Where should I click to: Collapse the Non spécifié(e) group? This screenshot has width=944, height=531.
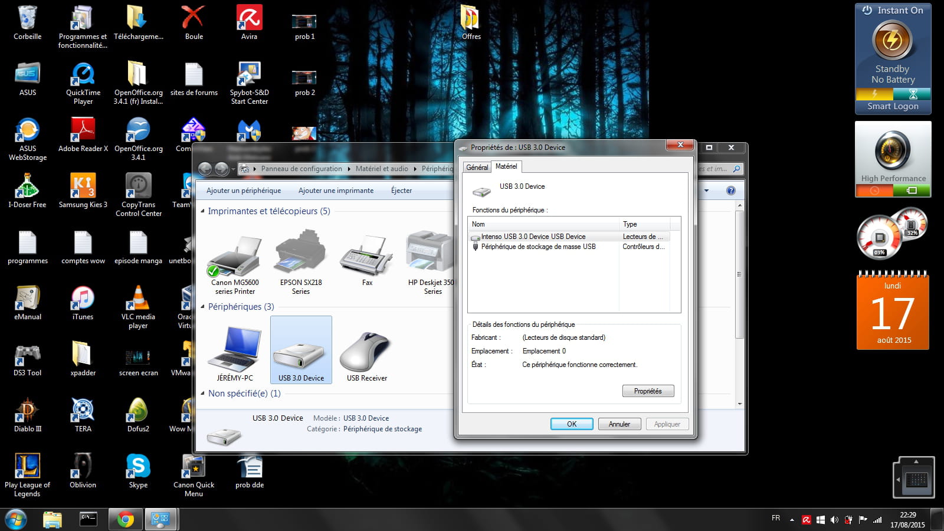203,394
